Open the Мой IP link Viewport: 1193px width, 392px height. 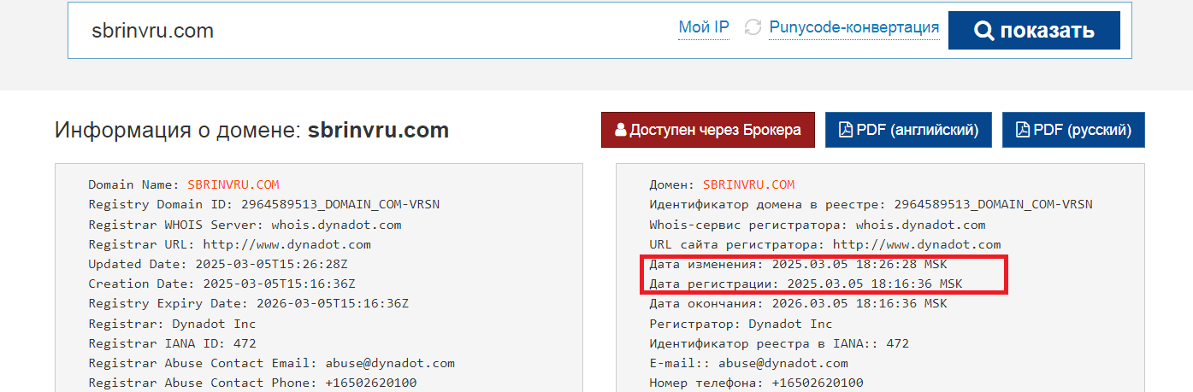(704, 27)
